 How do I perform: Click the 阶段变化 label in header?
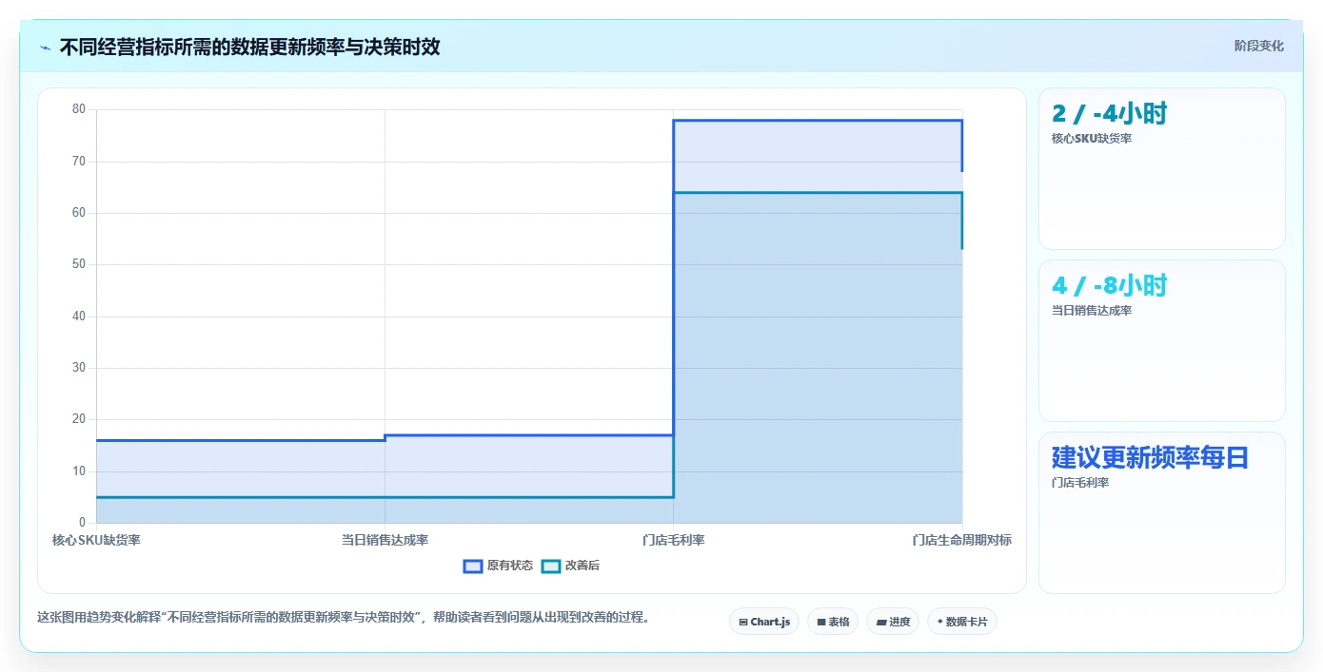coord(1259,46)
